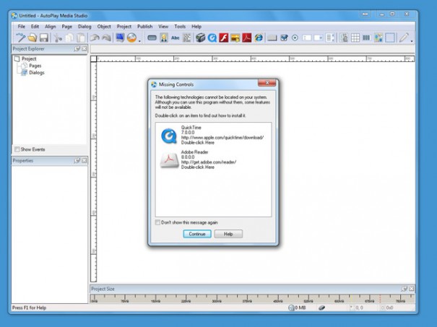Insert a Paragraph object icon

click(187, 38)
